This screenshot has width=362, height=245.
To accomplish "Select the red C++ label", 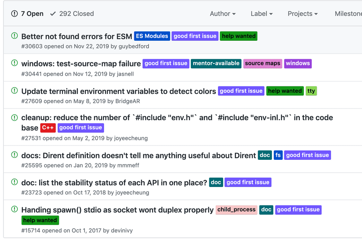I will (48, 128).
